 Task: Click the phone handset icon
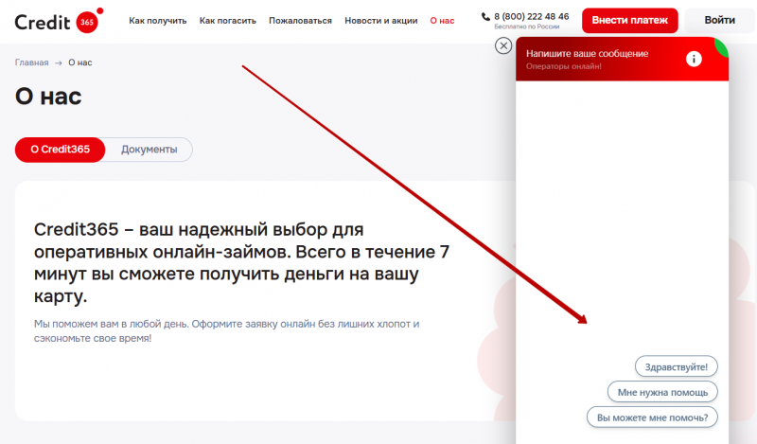485,17
